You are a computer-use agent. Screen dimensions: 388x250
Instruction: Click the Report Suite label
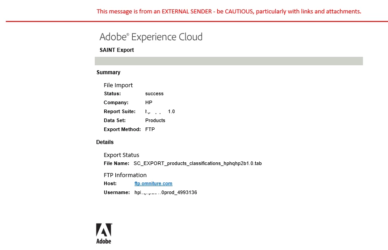119,111
